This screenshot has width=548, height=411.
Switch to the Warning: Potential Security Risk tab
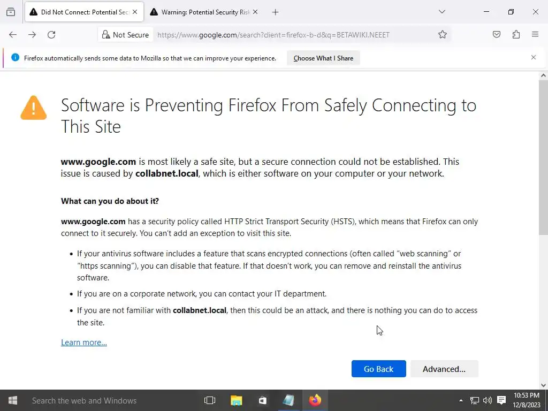tap(204, 12)
